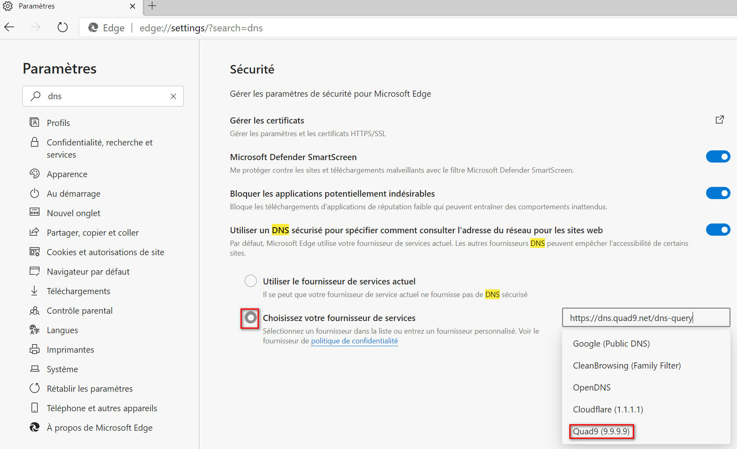Toggle off the secure DNS setting
The image size is (737, 449).
click(x=718, y=230)
